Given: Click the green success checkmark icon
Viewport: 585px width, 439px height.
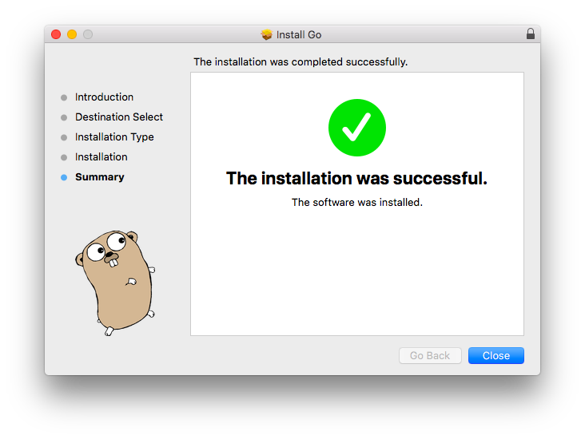Looking at the screenshot, I should [x=357, y=128].
